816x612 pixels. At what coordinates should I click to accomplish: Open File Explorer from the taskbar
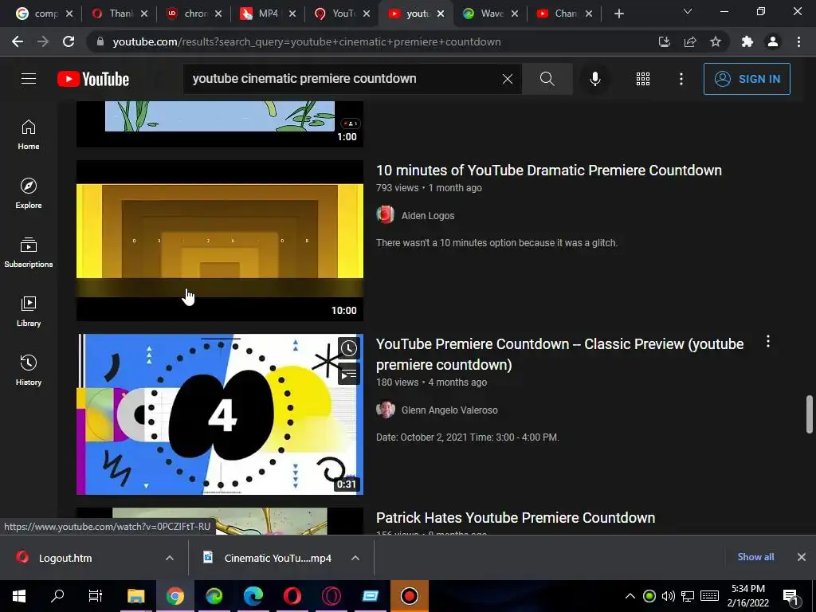tap(135, 596)
